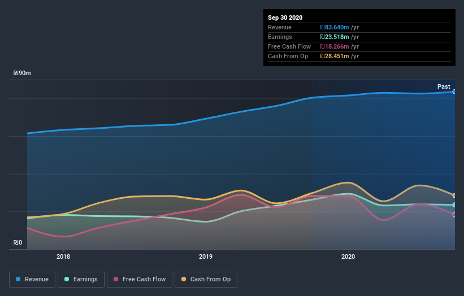Click the Cash From Op label in tooltip
Viewport: 464px width, 296px height.
point(288,56)
